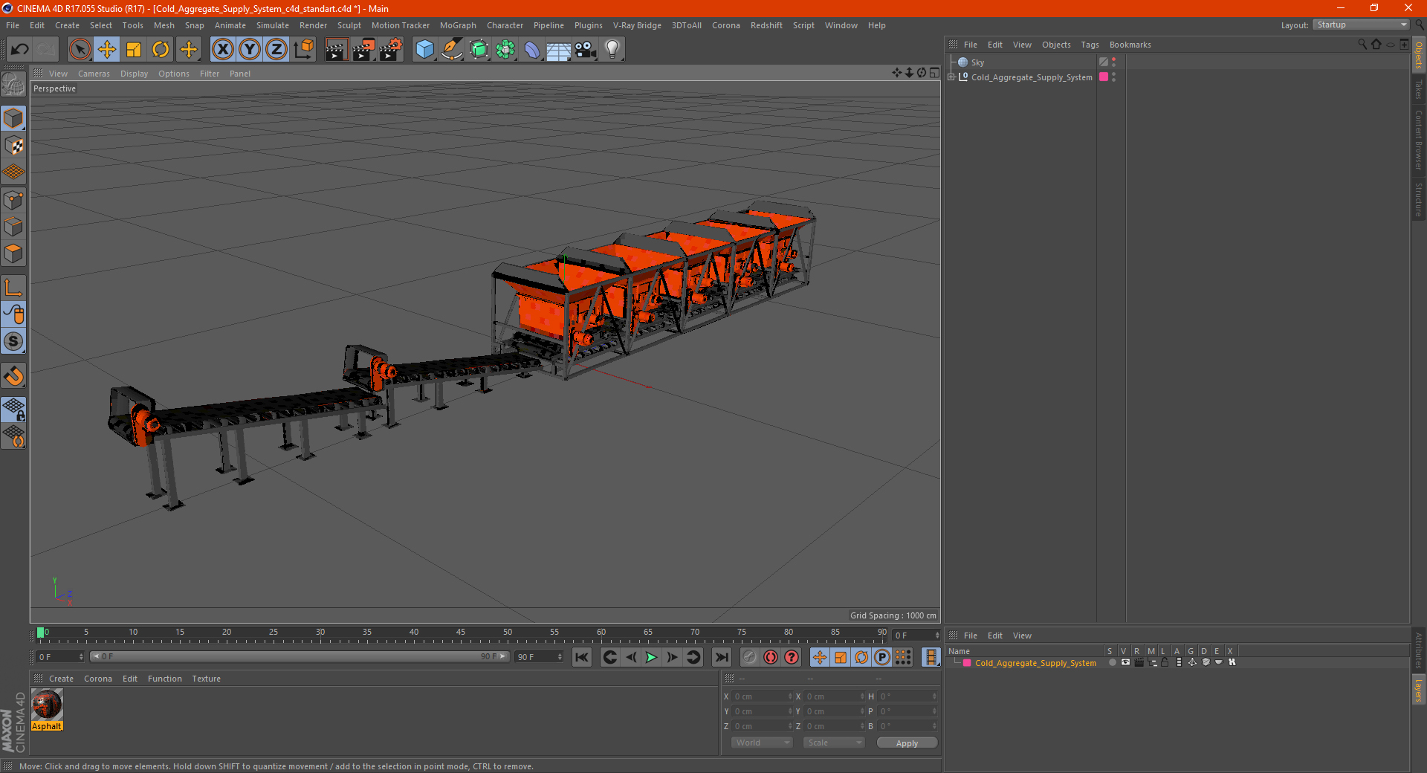Switch to Polygons mode

tap(13, 253)
